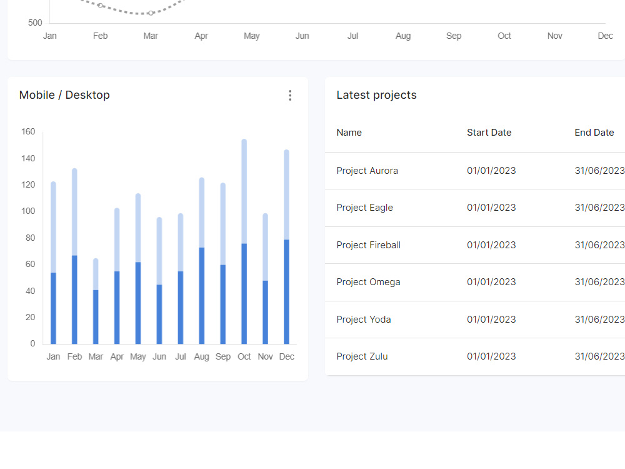Click the Project Eagle name cell
Screen dimensions: 625x469
(x=365, y=208)
